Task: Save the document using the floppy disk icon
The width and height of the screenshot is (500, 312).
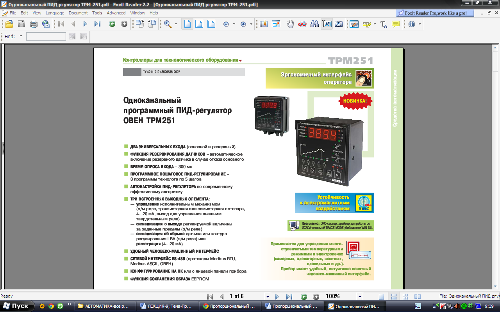Action: [21, 24]
